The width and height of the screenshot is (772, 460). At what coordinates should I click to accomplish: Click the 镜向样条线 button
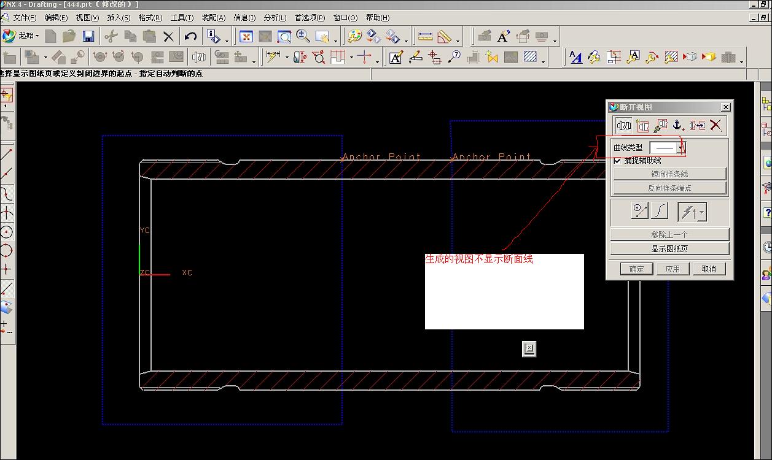669,174
